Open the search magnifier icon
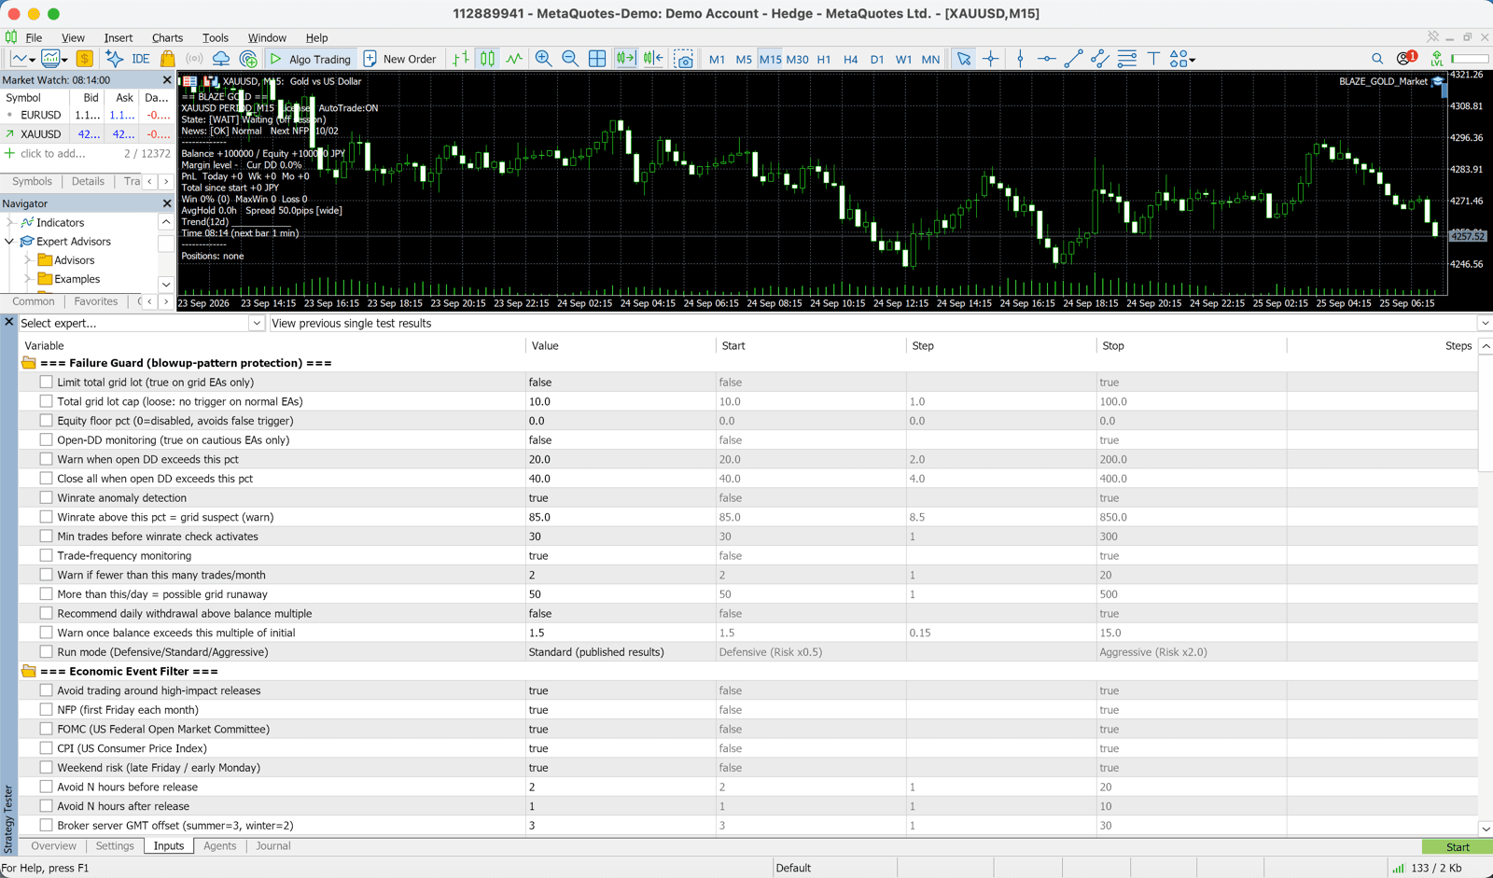 (1377, 59)
